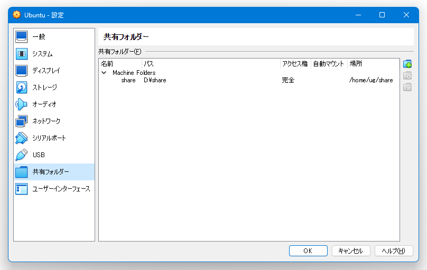
Task: Click the /home/ug/share location cell
Action: coord(371,80)
